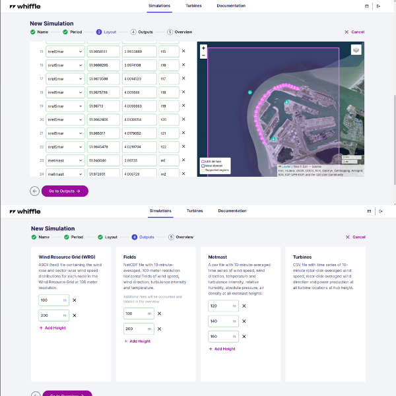Zoom out on the map
The width and height of the screenshot is (396, 396).
pyautogui.click(x=203, y=55)
